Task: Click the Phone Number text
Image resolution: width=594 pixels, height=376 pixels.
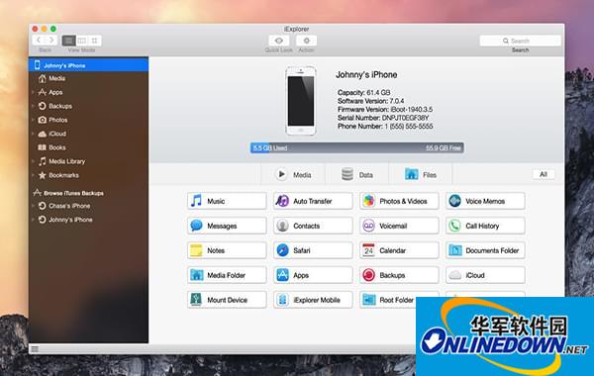Action: (385, 126)
